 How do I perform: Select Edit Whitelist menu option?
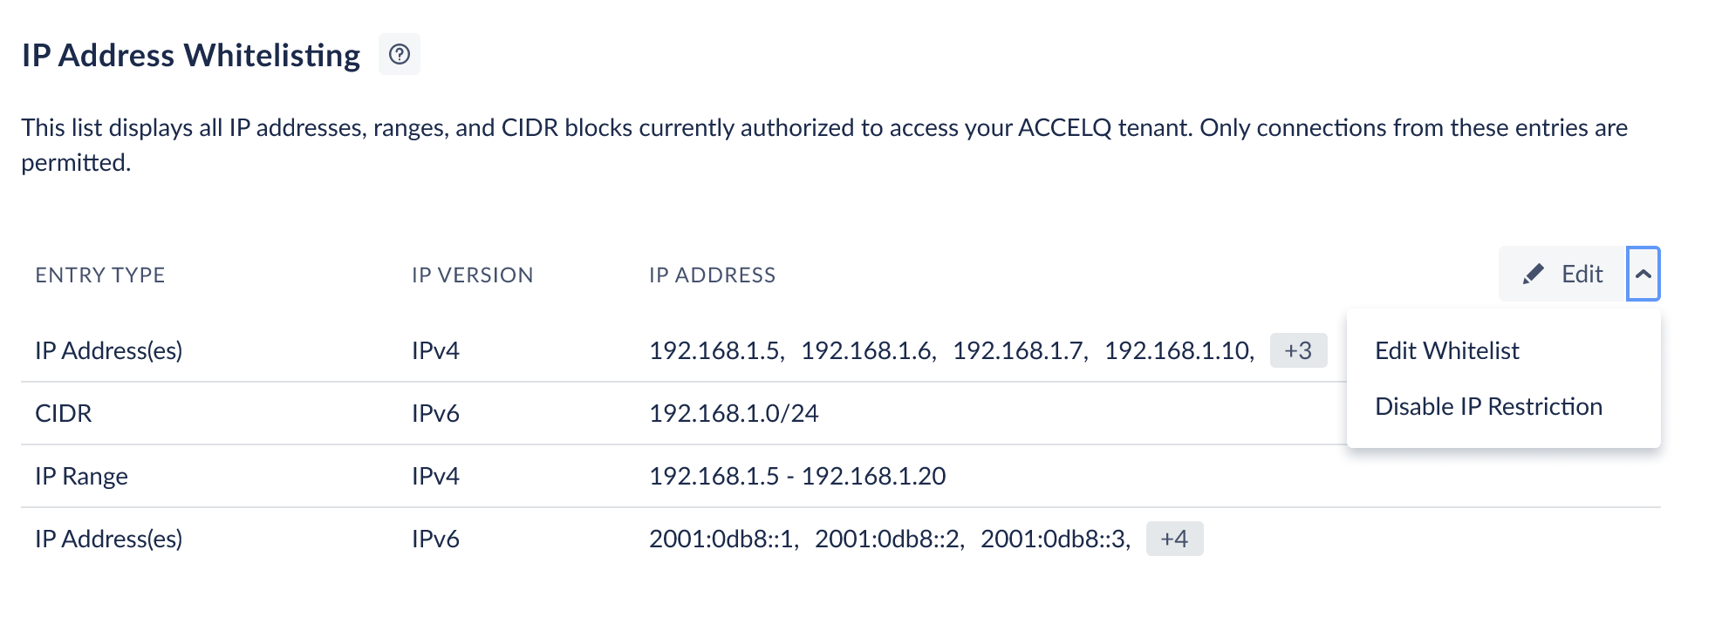point(1447,350)
